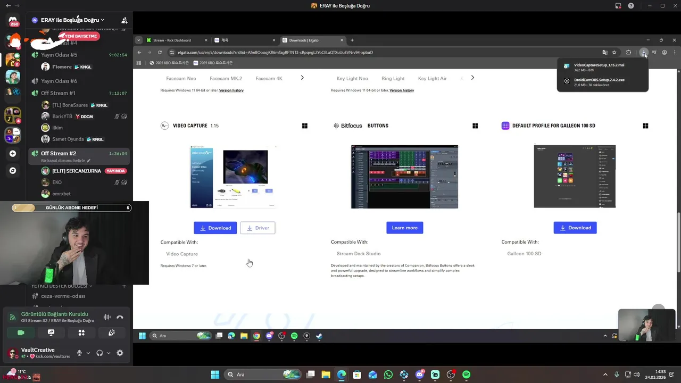Viewport: 681px width, 383px height.
Task: Edit channel status pencil in Off Stream #2
Action: (89, 161)
